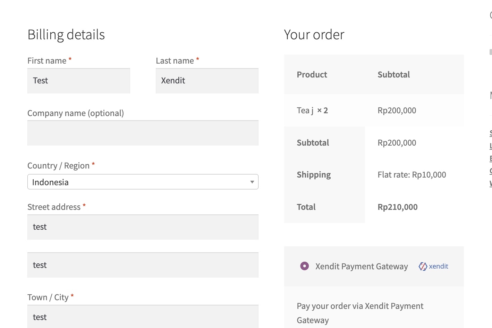Click the Subtotal column header
Viewport: 492px width, 328px height.
(x=394, y=74)
